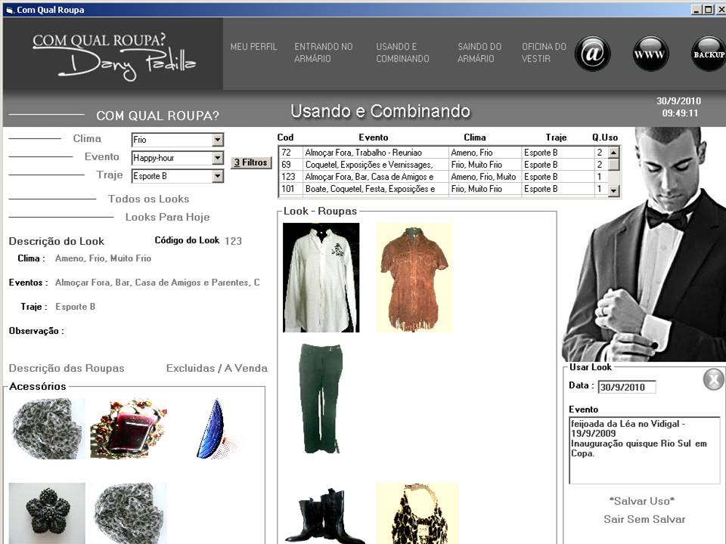
Task: Open Oficina do Vestir menu
Action: click(544, 53)
